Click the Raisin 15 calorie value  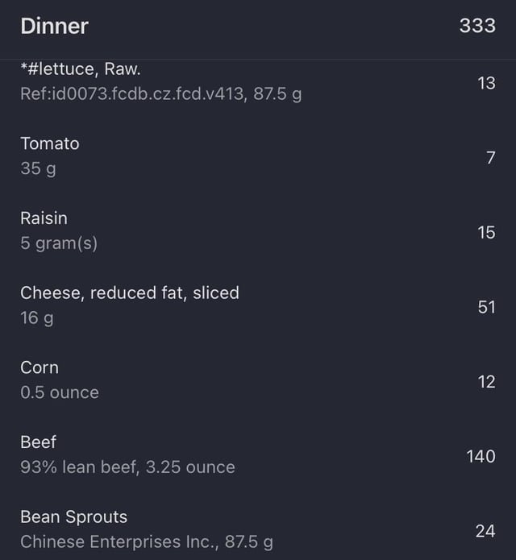(486, 233)
